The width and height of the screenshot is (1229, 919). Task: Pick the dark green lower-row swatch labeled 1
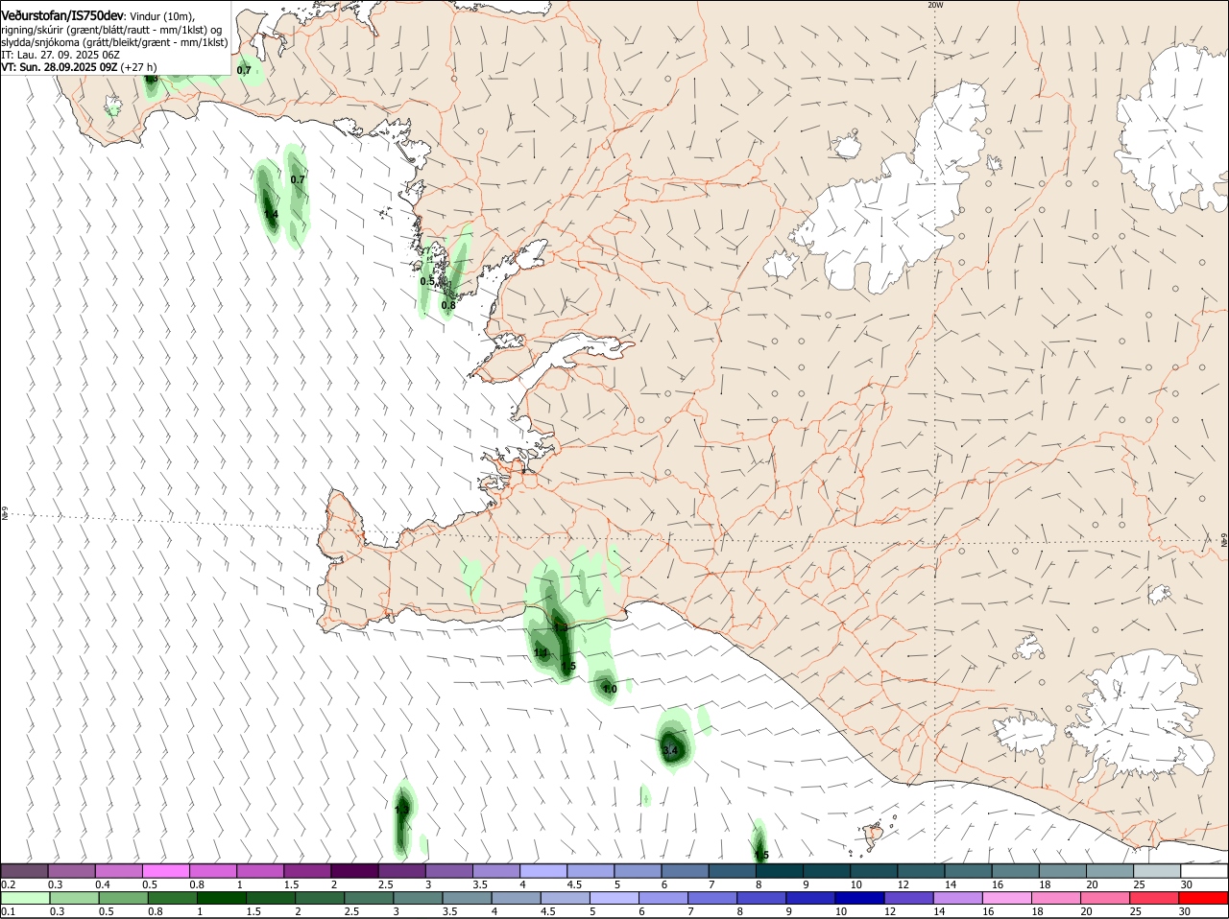(x=221, y=898)
